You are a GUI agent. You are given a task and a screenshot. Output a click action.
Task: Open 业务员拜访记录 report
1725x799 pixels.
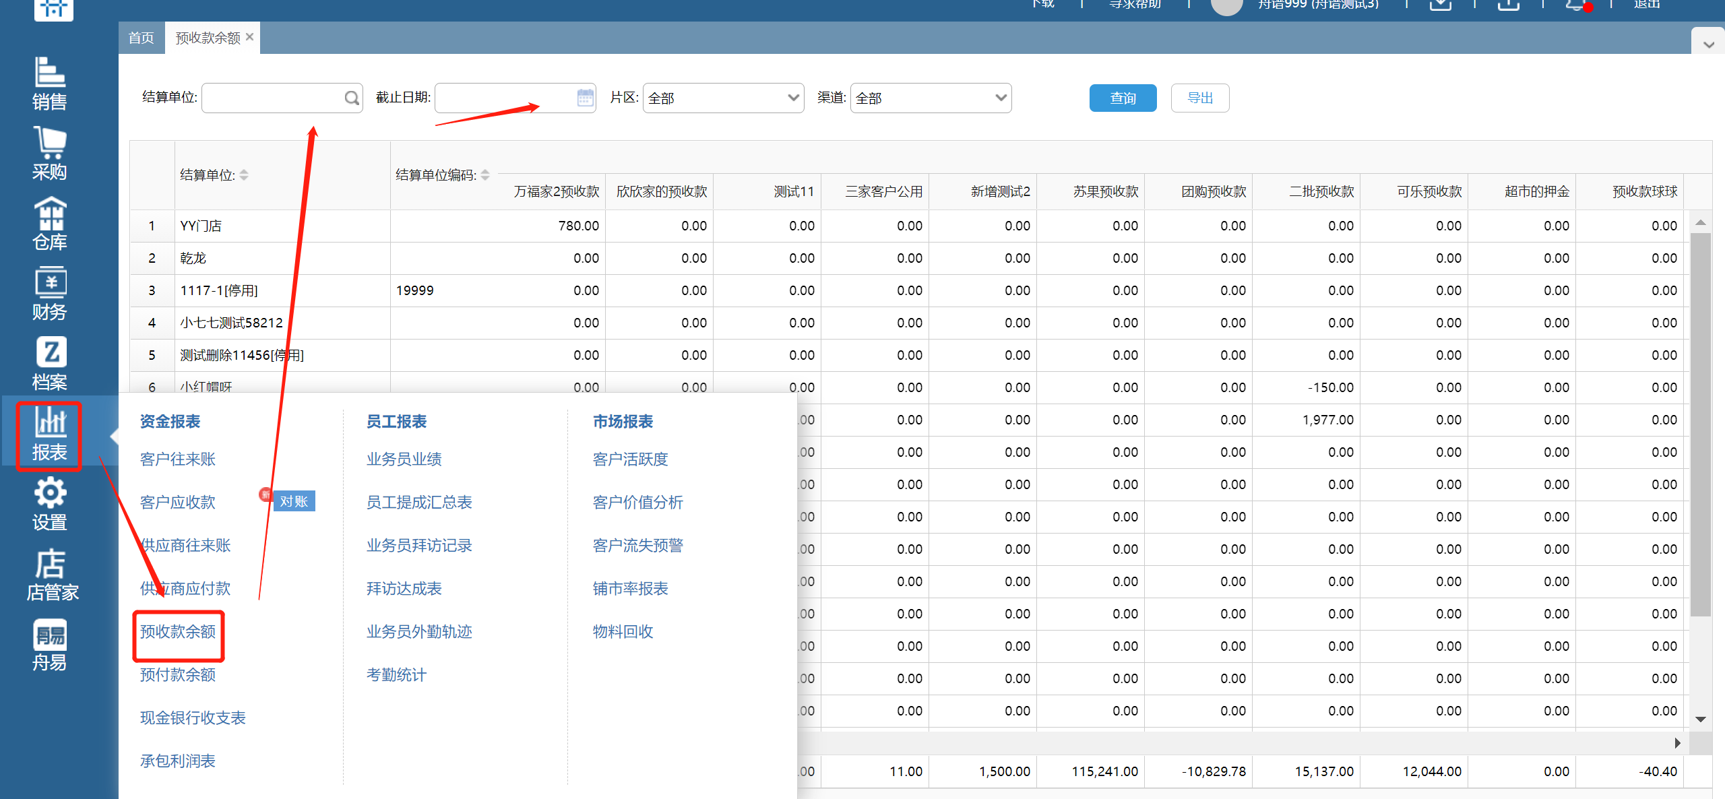tap(419, 545)
